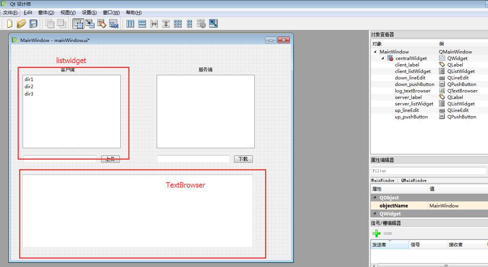This screenshot has height=267, width=488.
Task: Select up_pushButton in the object inspector
Action: point(411,117)
